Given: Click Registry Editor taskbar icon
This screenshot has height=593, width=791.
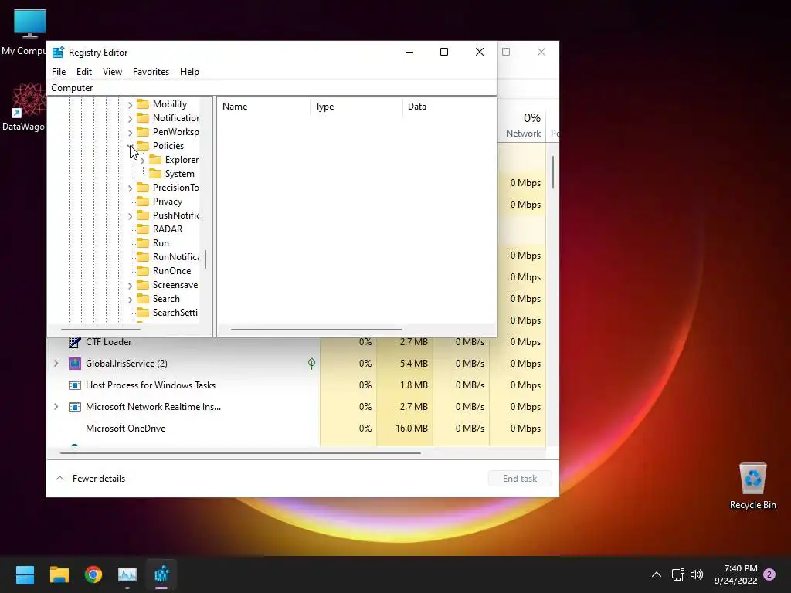Looking at the screenshot, I should [x=161, y=574].
